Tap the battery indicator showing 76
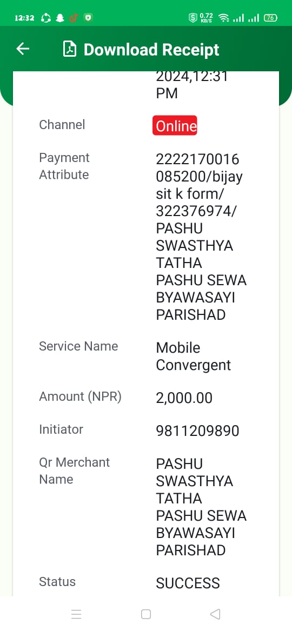 pyautogui.click(x=270, y=18)
